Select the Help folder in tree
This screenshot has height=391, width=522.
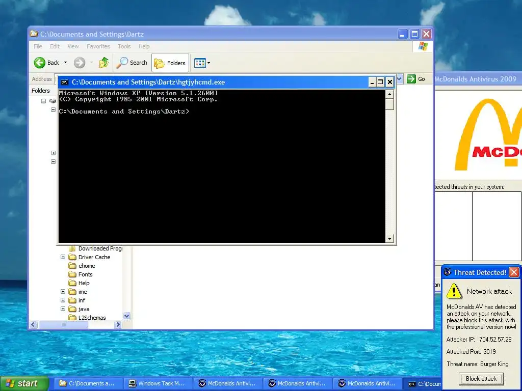(x=79, y=283)
